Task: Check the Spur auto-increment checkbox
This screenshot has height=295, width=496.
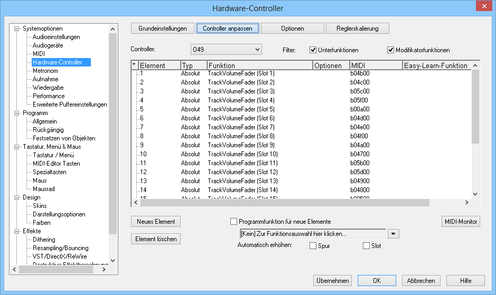Action: point(313,246)
